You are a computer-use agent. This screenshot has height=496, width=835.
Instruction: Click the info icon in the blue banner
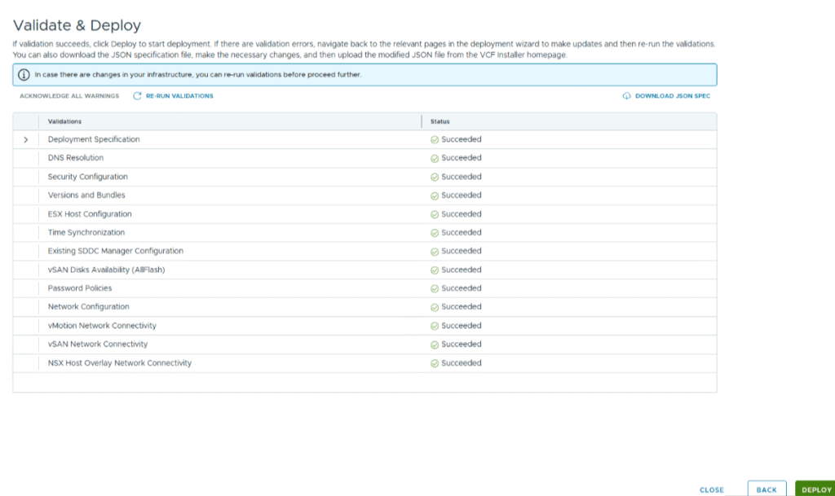tap(24, 75)
